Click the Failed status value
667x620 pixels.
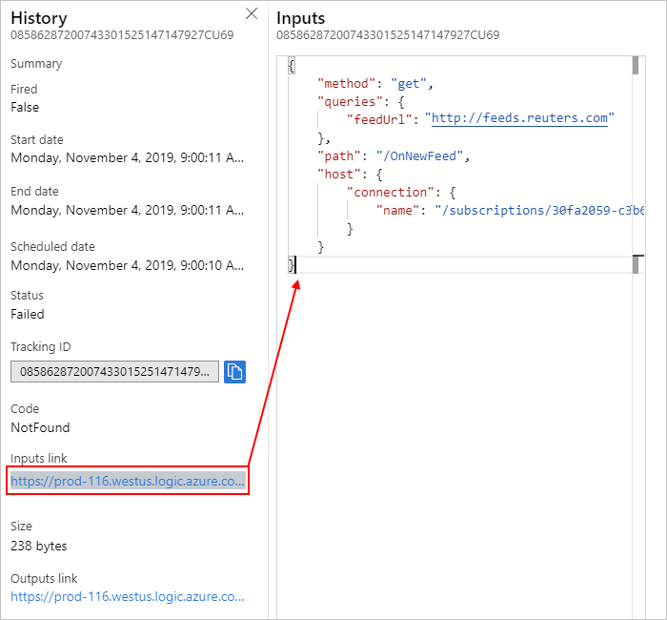[x=28, y=314]
